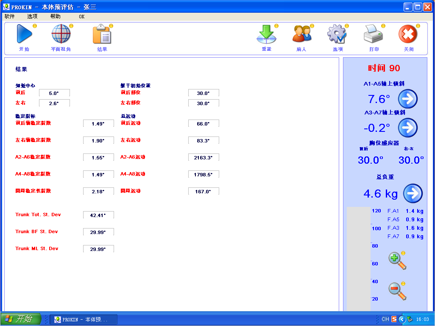The height and width of the screenshot is (326, 435).
Task: Click the 1798.5° A4-A8 movement field
Action: click(204, 174)
